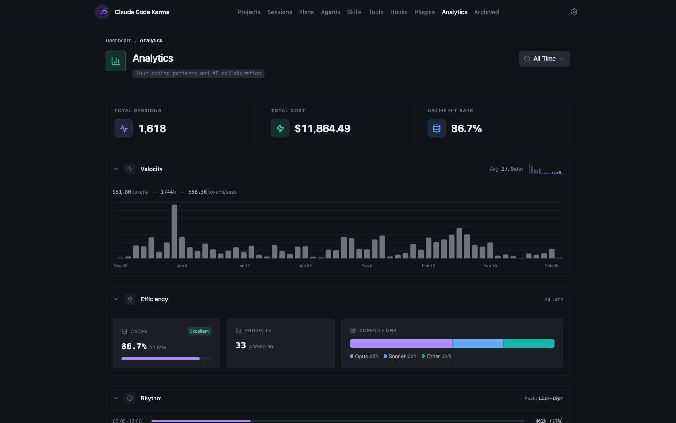The width and height of the screenshot is (676, 423).
Task: Click the Analytics bar chart icon
Action: click(x=115, y=61)
